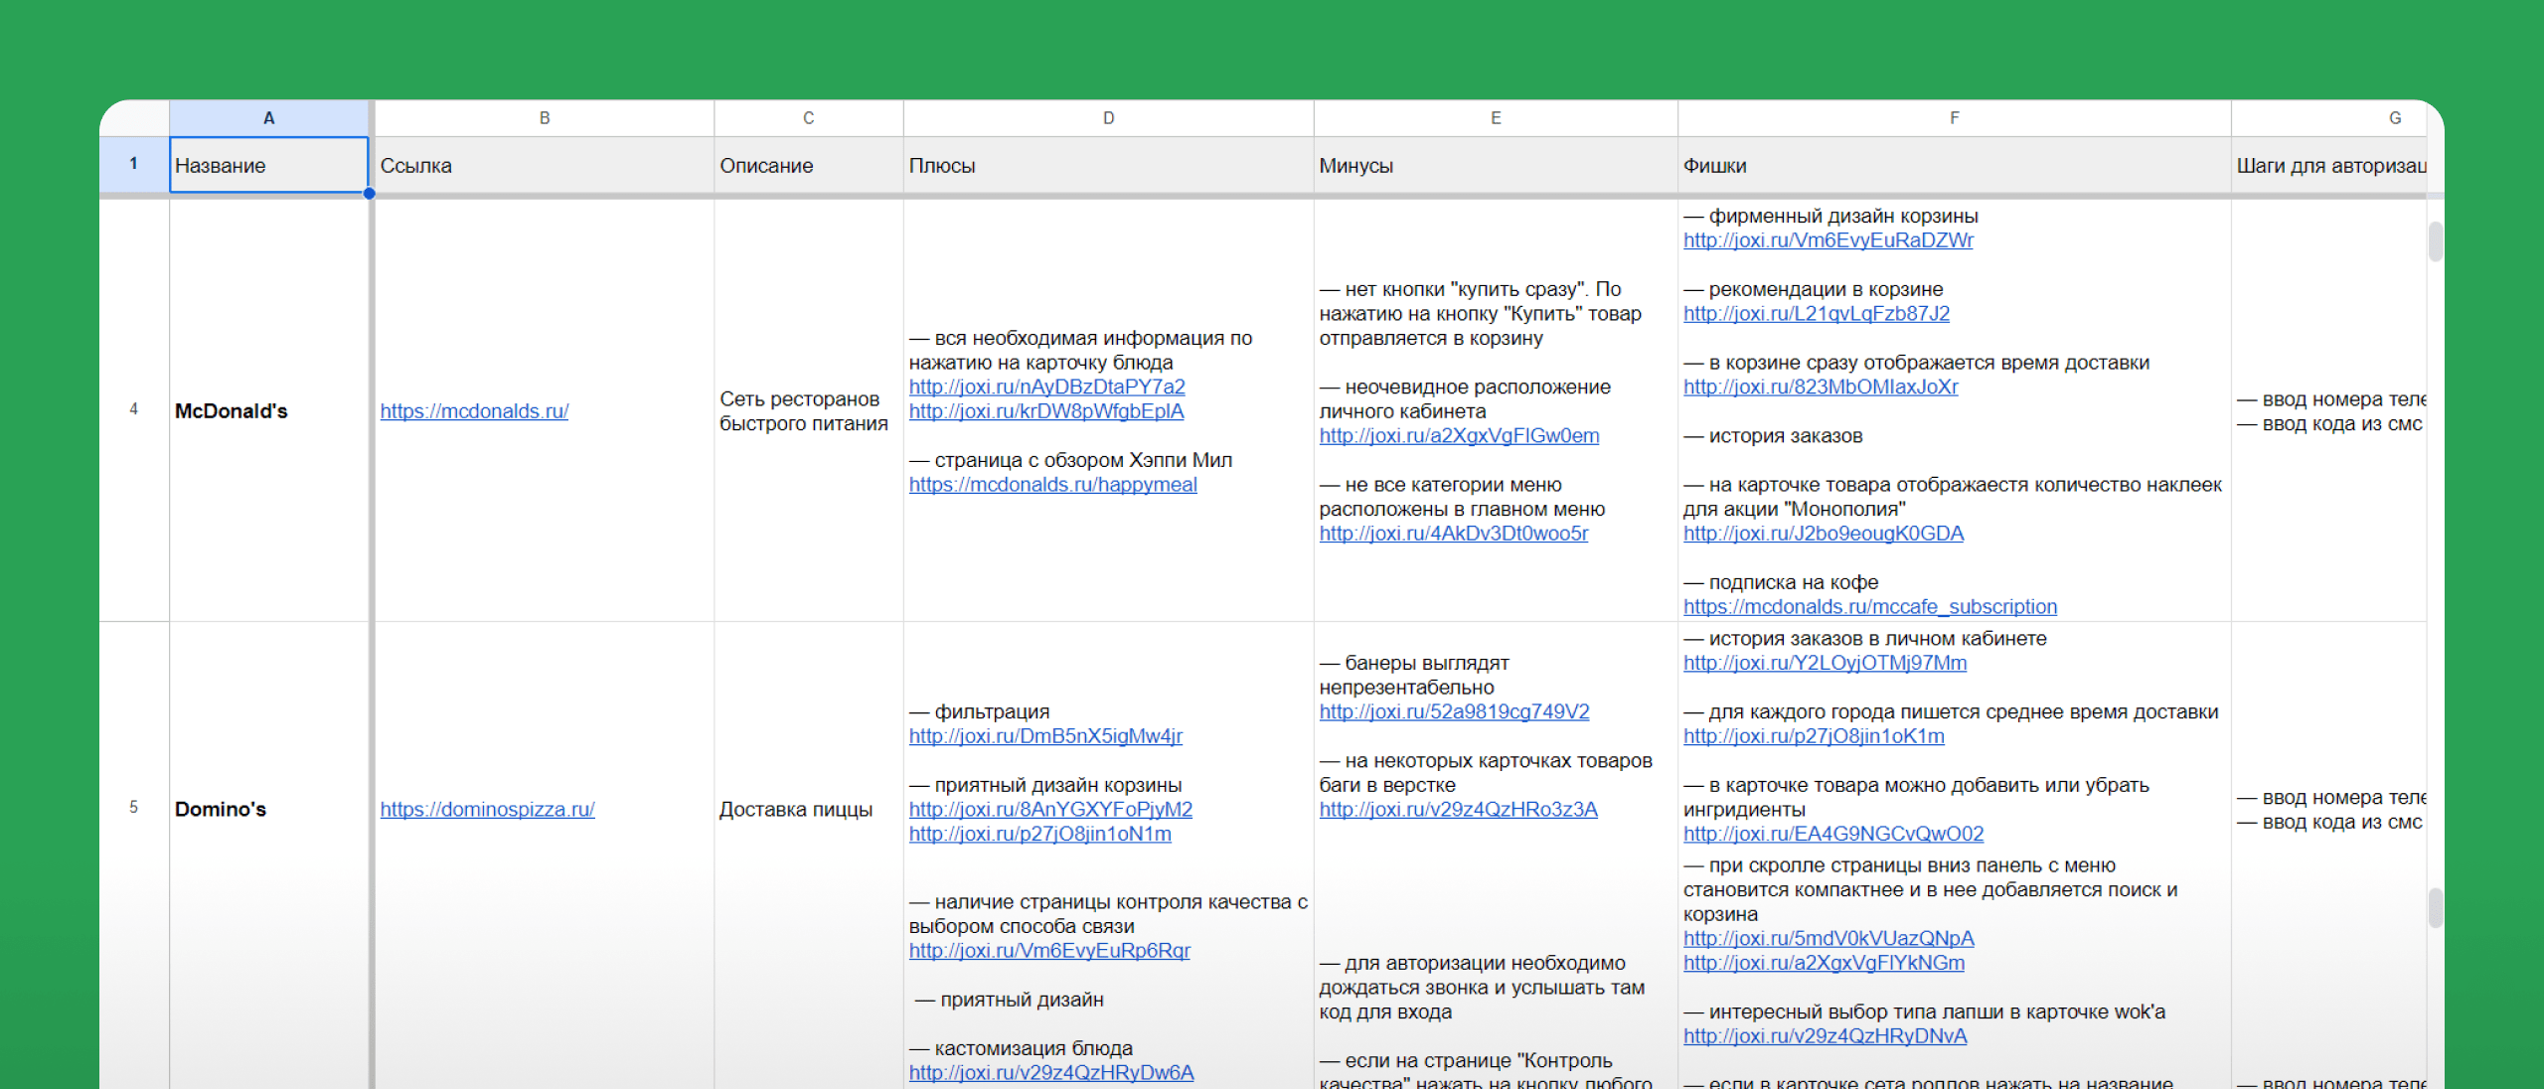Screen dimensions: 2544x1089
Task: Open joxi link Vm6EvyEuRp6Rqr
Action: tap(1048, 951)
